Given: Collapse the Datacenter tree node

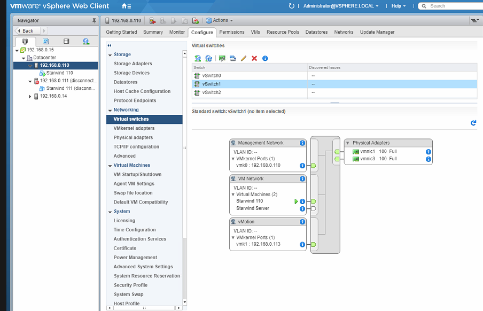Looking at the screenshot, I should coord(24,58).
